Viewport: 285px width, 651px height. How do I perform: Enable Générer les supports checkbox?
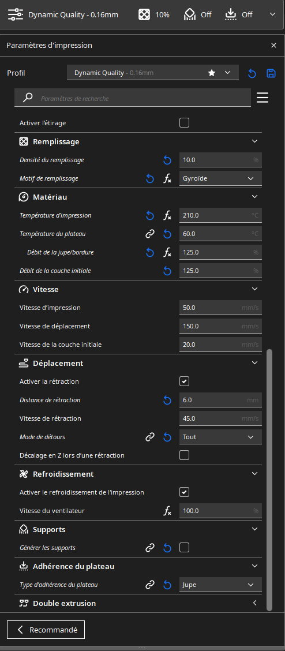click(184, 548)
